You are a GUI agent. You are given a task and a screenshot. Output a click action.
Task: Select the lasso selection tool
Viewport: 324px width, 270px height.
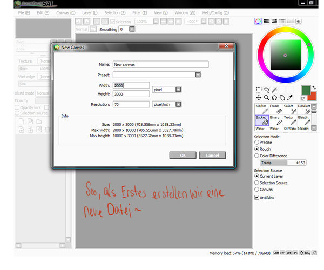click(x=267, y=90)
